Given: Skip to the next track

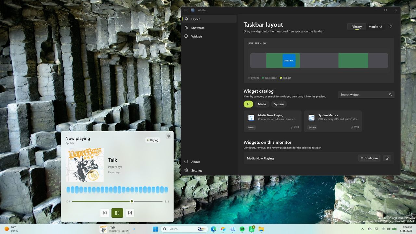Looking at the screenshot, I should click(130, 213).
